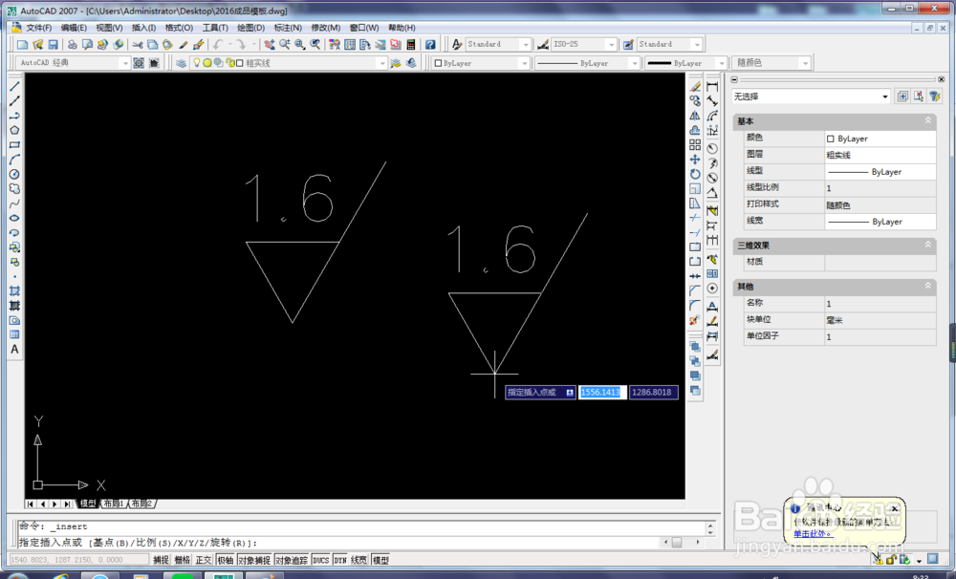Screen dimensions: 956x579
Task: Open the 无选择 selection dropdown
Action: [884, 96]
